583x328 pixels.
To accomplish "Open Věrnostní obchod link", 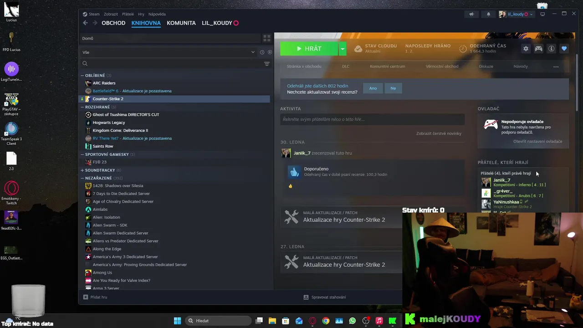I will (442, 67).
